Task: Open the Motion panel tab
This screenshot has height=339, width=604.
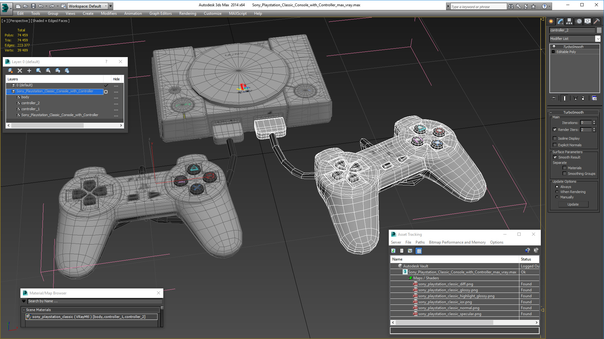Action: point(579,21)
